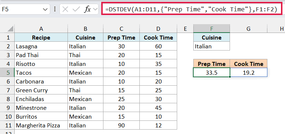Image resolution: width=285 pixels, height=134 pixels.
Task: Click Margherita Pizza's Prep Time value 90
Action: (121, 125)
